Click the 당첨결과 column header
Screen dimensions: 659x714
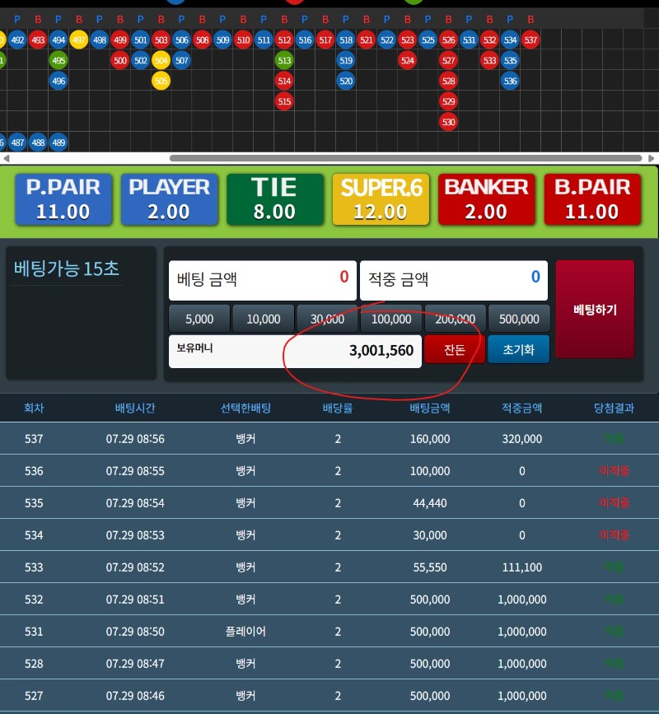pos(614,408)
